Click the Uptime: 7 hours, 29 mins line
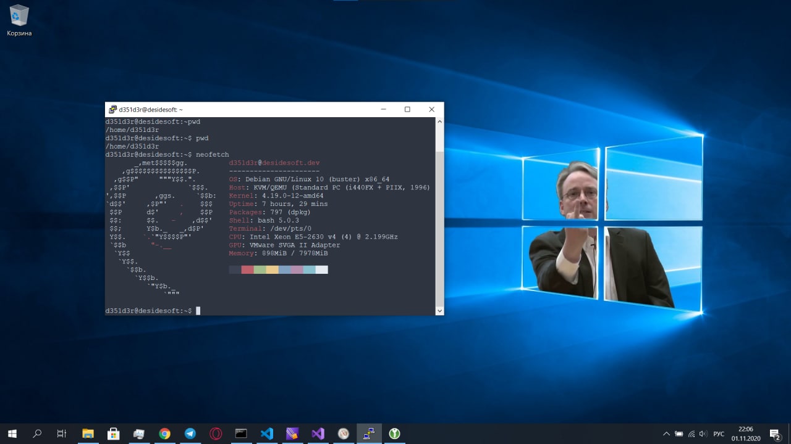This screenshot has height=444, width=791. point(278,204)
